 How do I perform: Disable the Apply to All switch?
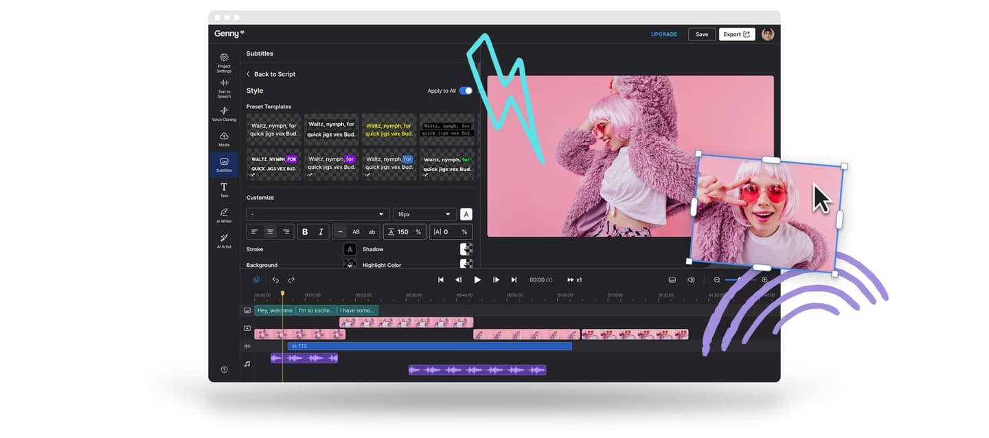(466, 90)
